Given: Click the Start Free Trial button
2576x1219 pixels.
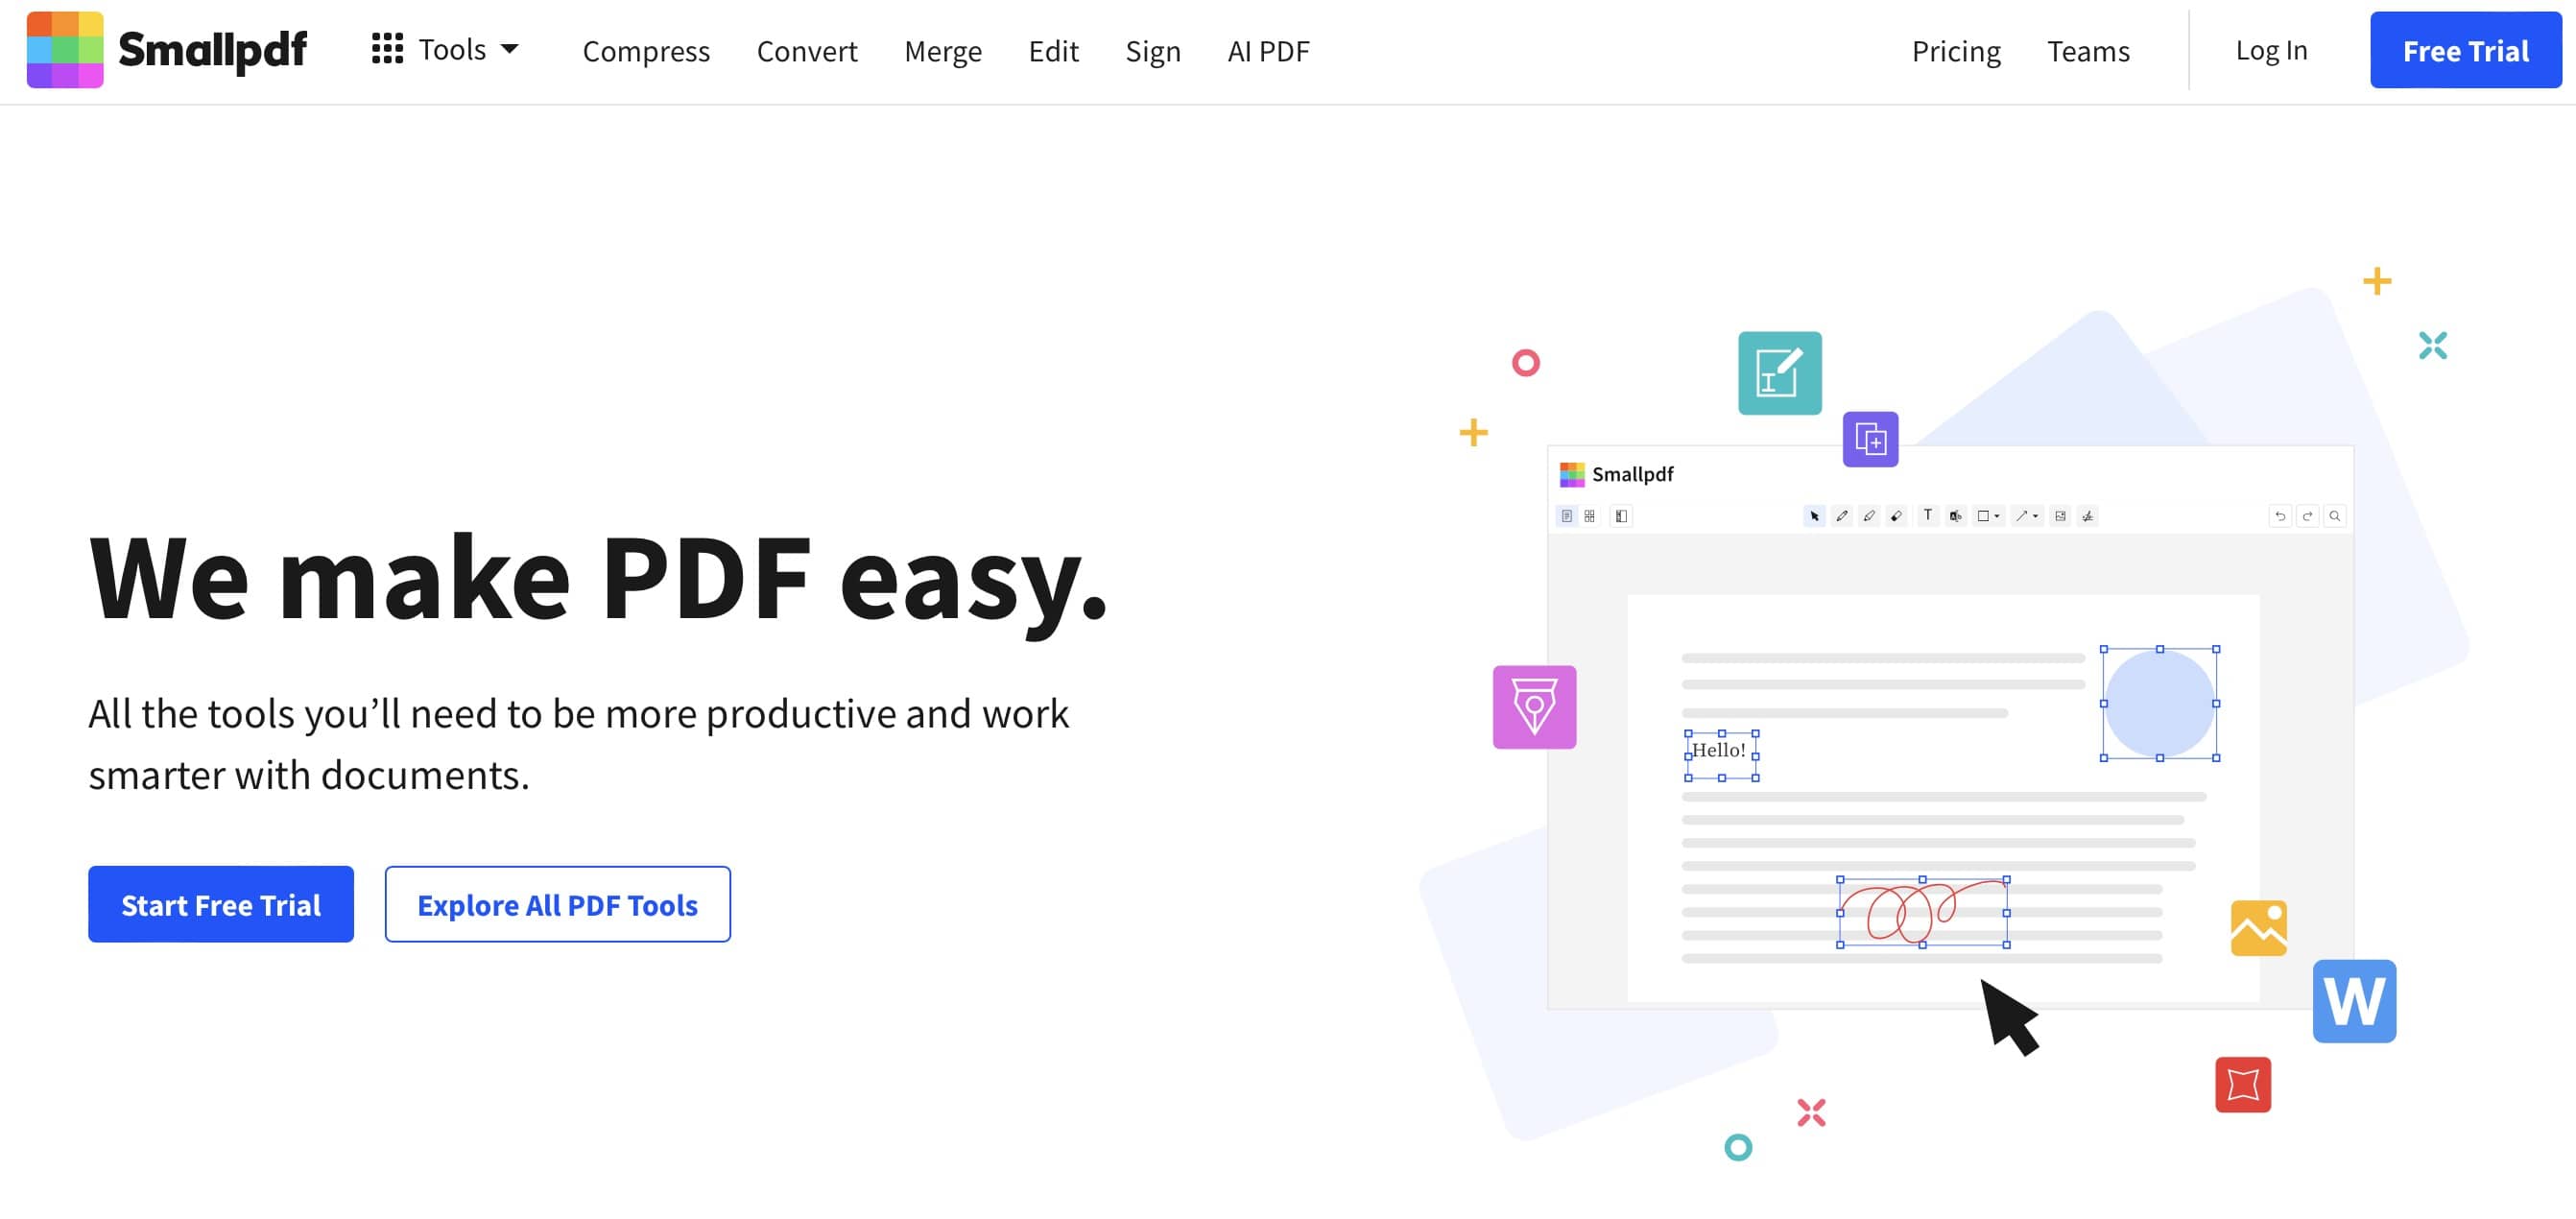Looking at the screenshot, I should 221,904.
